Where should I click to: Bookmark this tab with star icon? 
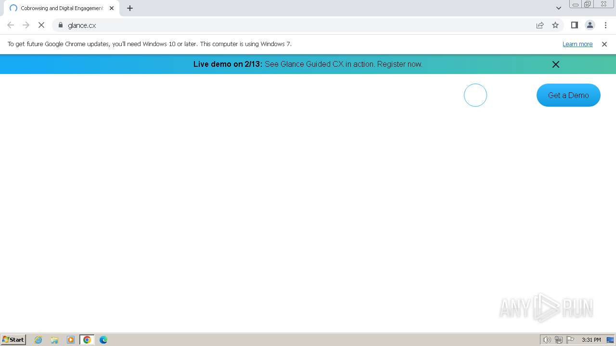click(555, 25)
